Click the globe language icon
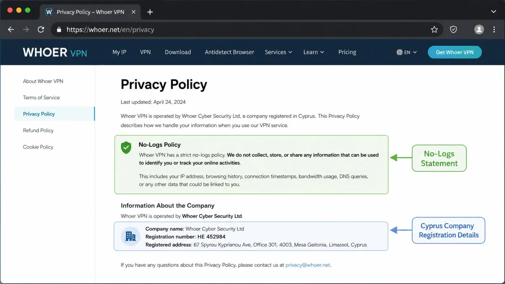505x284 pixels. (399, 52)
